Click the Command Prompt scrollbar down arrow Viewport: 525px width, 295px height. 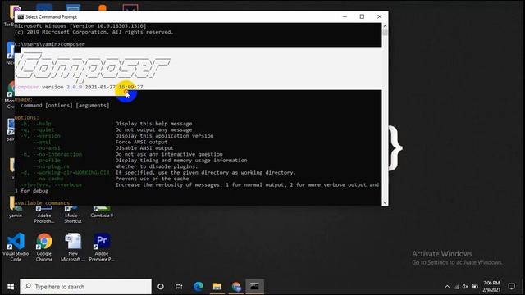click(385, 202)
